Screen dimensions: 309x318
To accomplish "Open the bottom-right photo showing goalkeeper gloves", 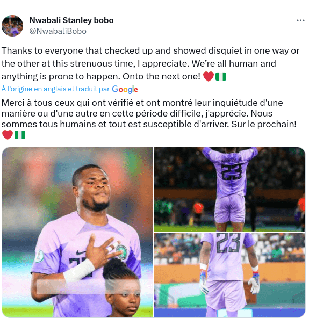I will coord(229,275).
